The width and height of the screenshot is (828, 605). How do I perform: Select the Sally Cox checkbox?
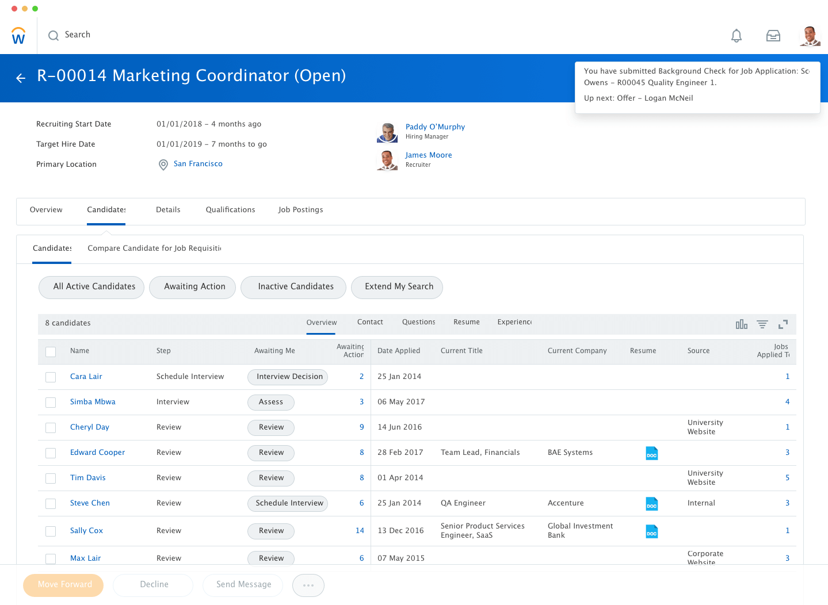[51, 531]
